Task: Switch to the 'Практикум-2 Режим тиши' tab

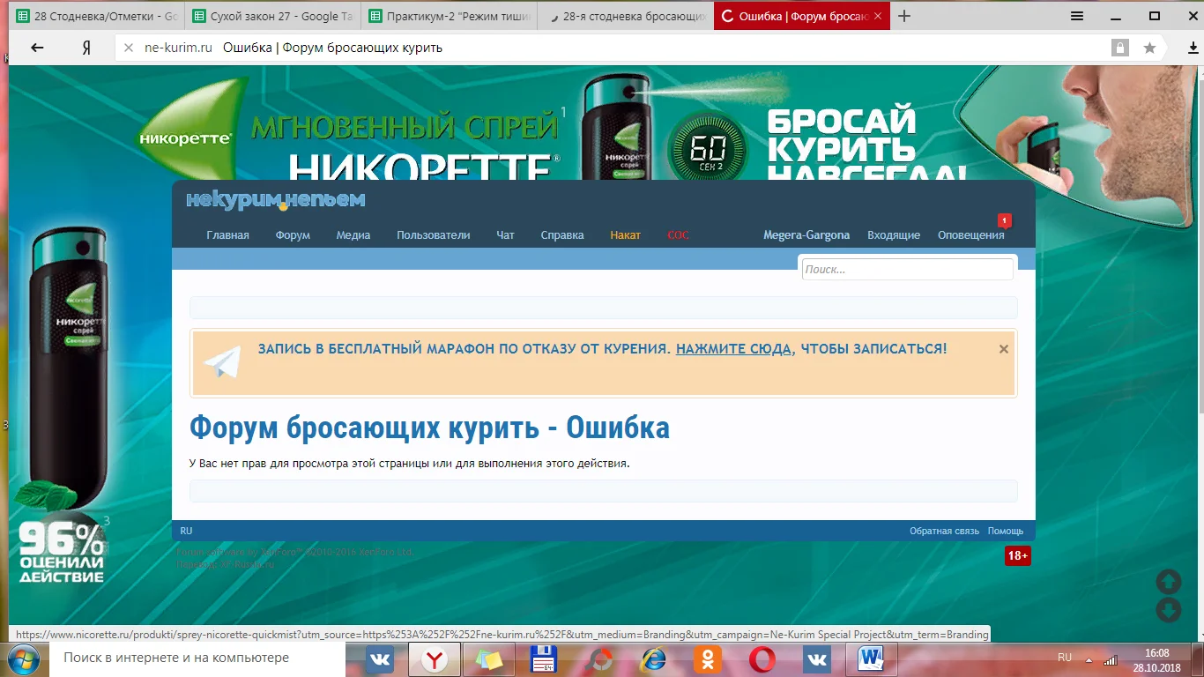Action: (450, 16)
